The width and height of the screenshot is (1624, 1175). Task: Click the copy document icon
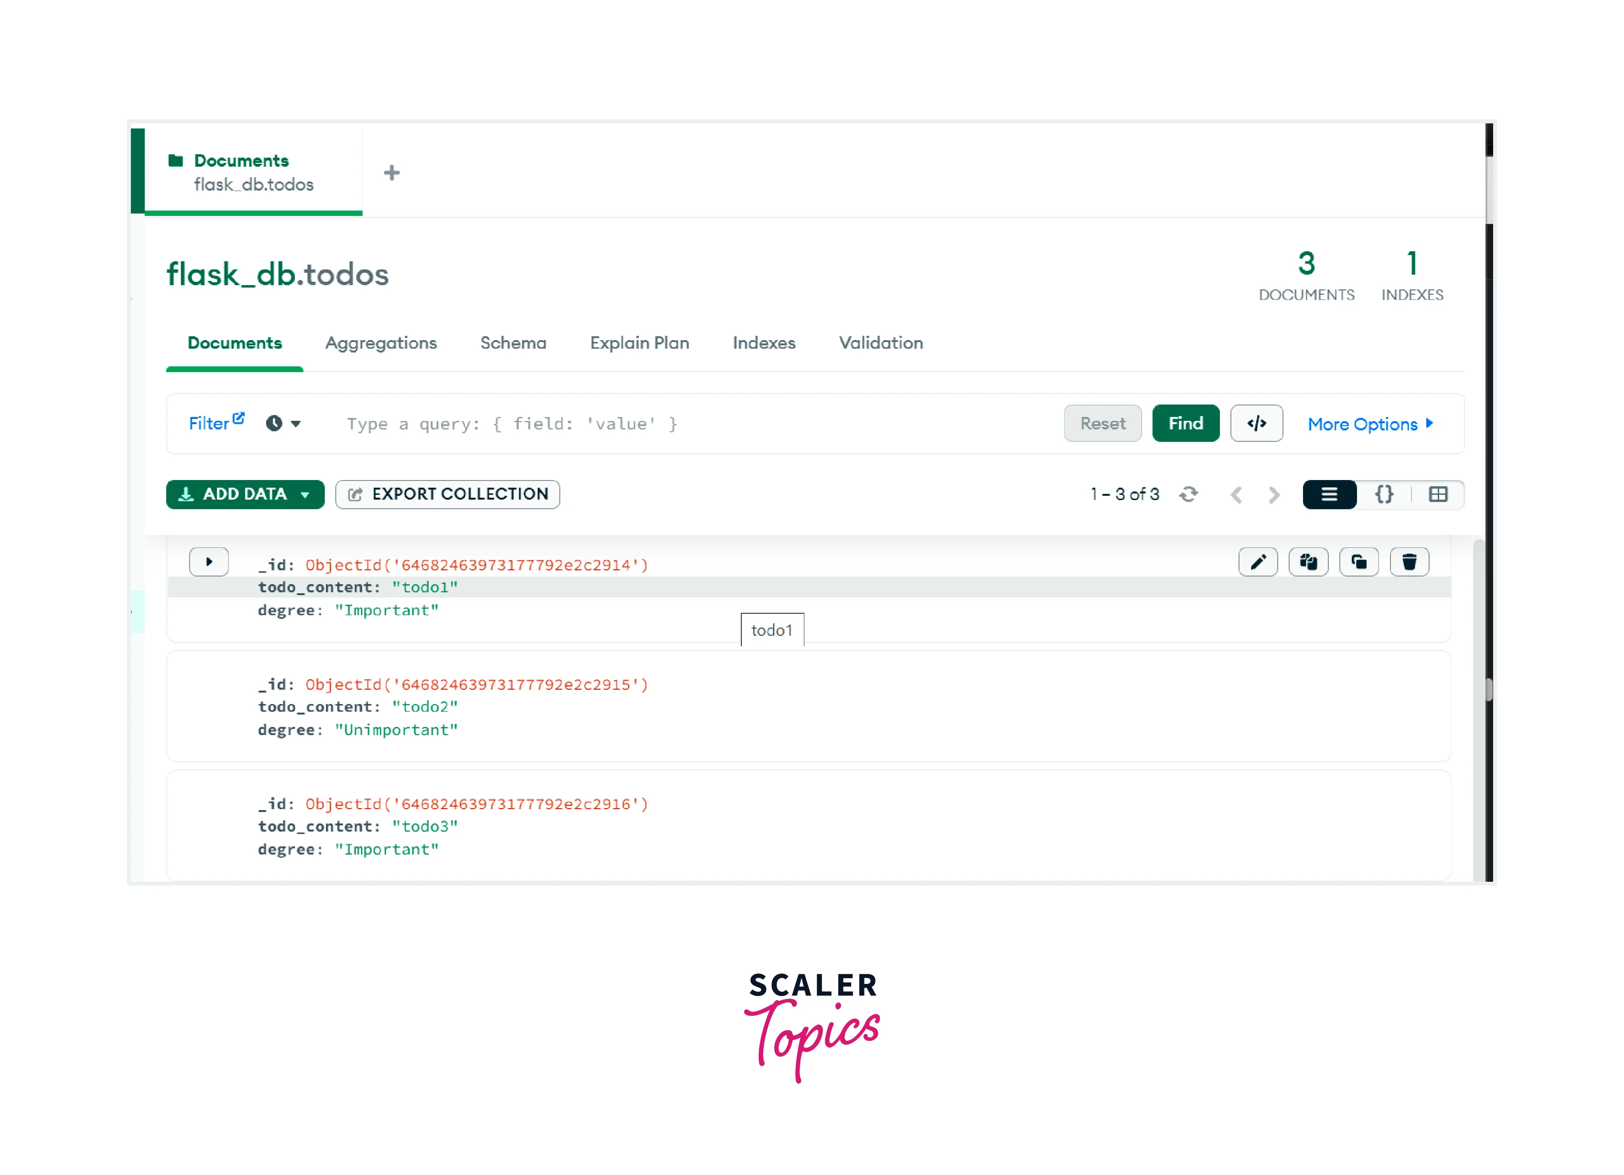point(1308,562)
